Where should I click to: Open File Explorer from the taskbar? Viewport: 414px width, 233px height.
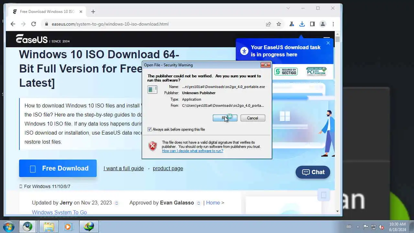(x=49, y=227)
